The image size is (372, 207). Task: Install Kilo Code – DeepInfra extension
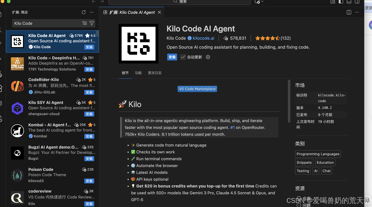pos(89,69)
